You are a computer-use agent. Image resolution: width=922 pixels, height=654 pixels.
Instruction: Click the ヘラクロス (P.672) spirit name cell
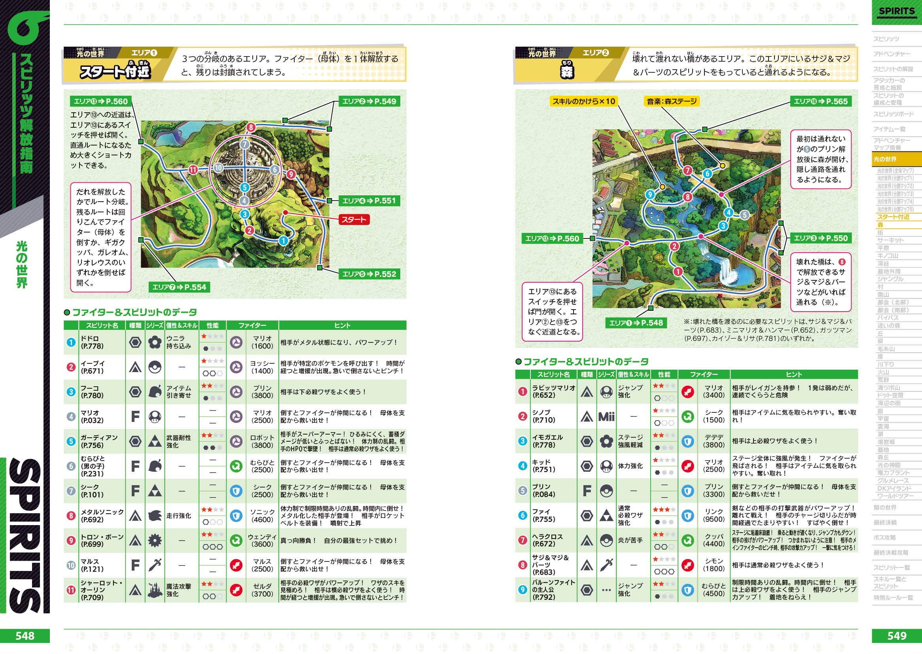tap(554, 540)
